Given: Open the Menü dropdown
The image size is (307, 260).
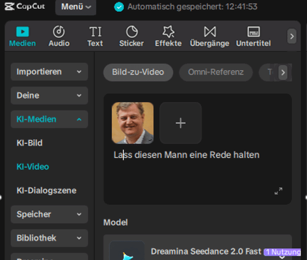Looking at the screenshot, I should pos(76,7).
